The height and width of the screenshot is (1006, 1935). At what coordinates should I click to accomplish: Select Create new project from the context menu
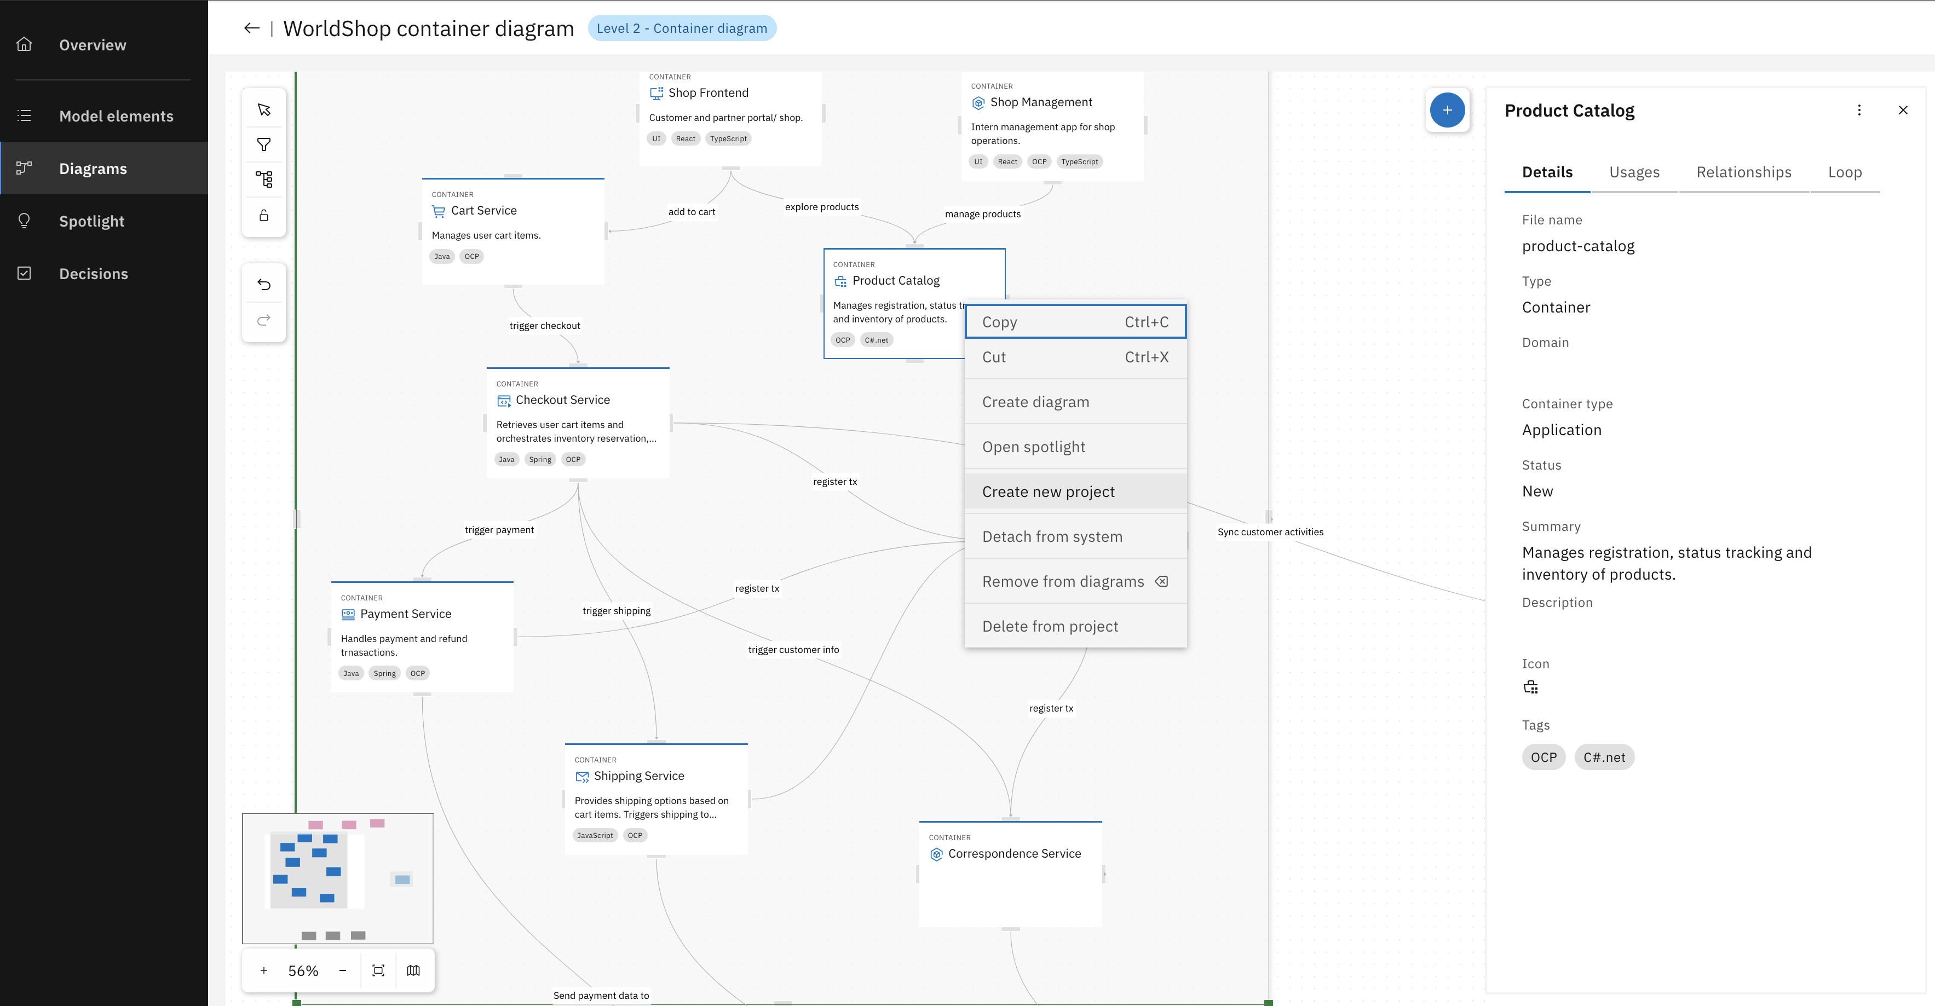[1048, 491]
